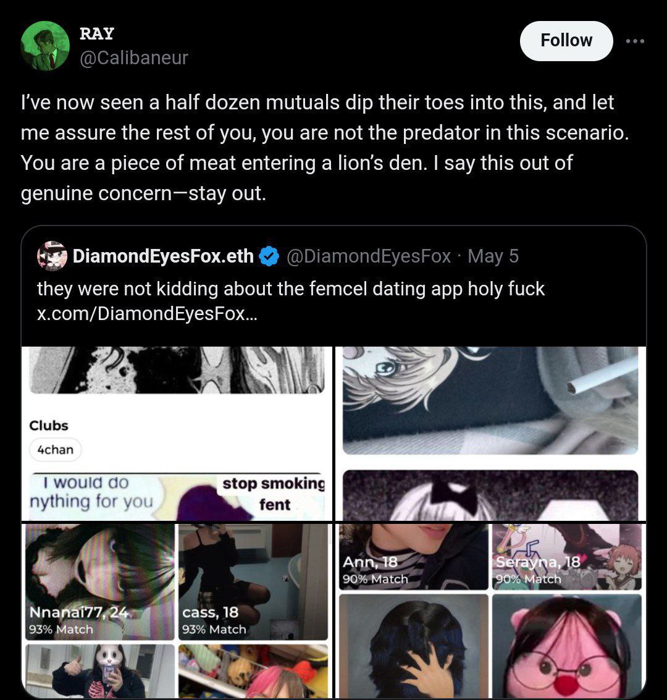Open the Nnanai77, 24 profile card

[99, 581]
